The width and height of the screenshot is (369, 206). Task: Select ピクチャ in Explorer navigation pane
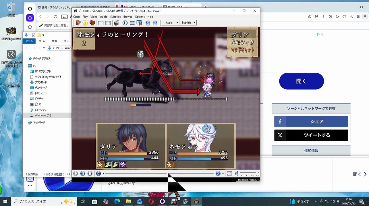pyautogui.click(x=39, y=99)
